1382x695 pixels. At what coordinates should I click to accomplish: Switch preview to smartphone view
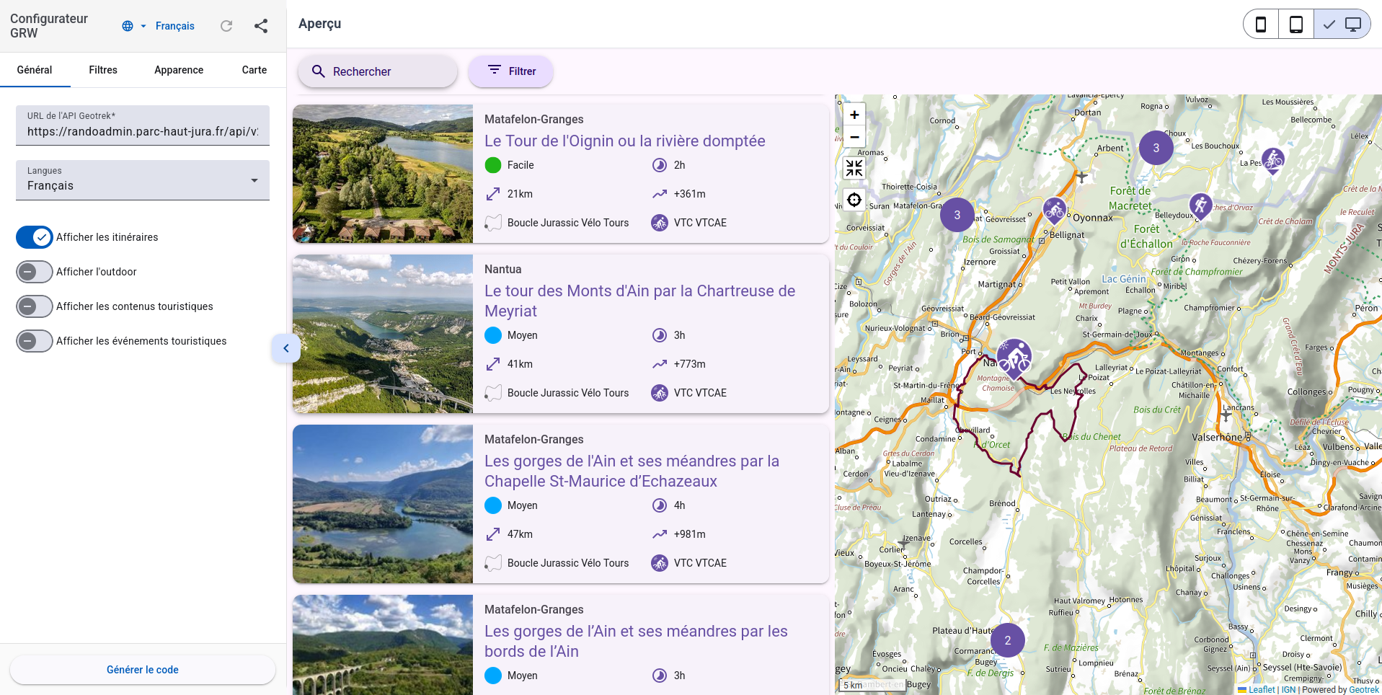click(x=1261, y=25)
